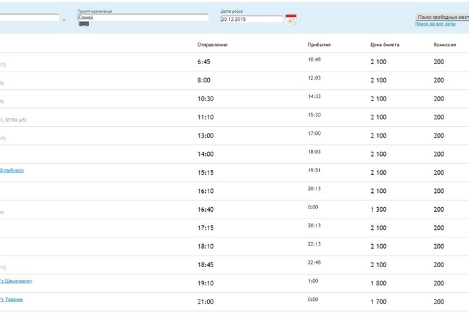
Task: Select the 15:15 departure time
Action: (x=206, y=173)
